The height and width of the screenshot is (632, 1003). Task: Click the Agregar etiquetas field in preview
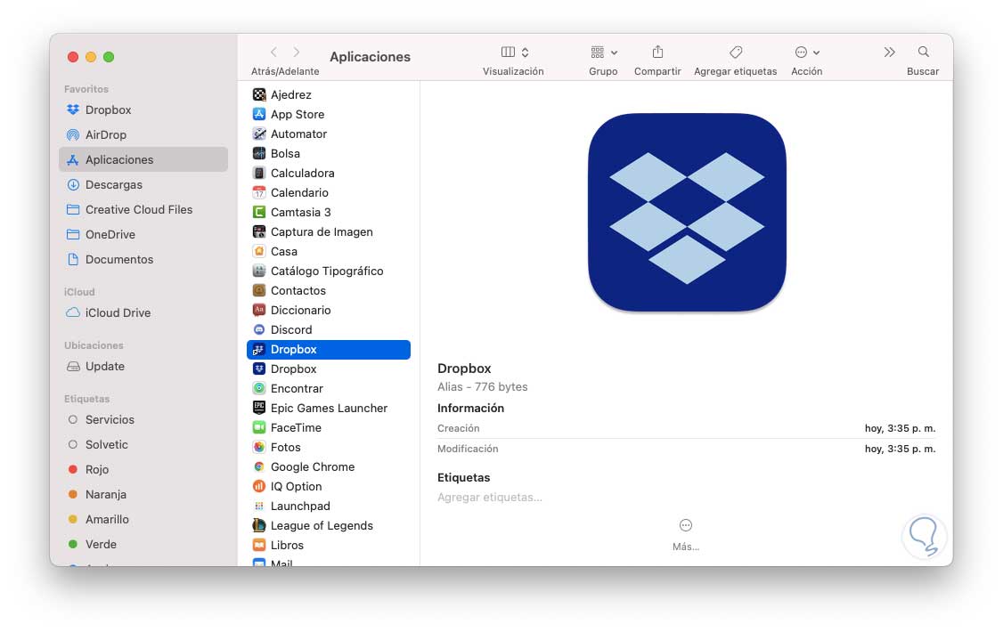(x=490, y=498)
